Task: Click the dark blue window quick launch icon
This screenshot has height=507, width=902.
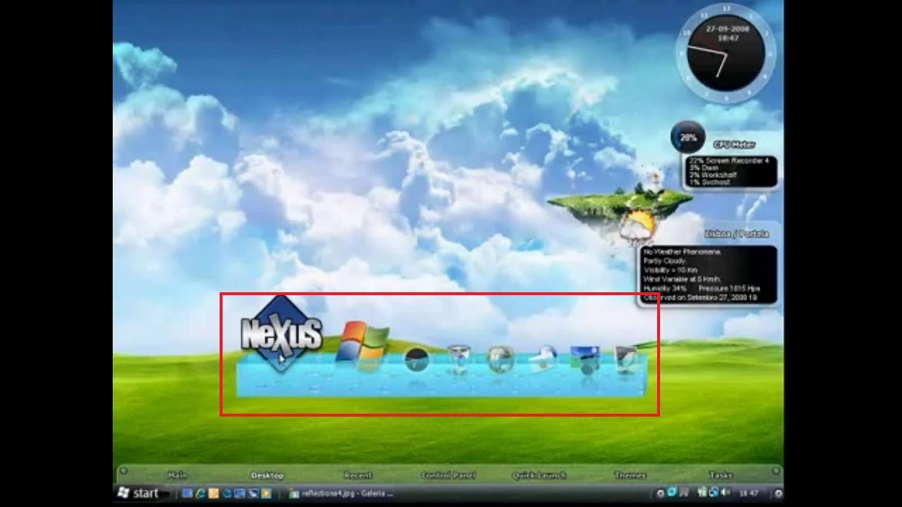Action: [x=253, y=494]
